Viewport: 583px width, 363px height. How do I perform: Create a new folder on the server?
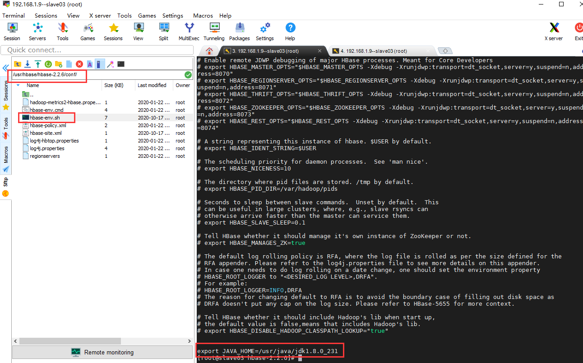[58, 64]
